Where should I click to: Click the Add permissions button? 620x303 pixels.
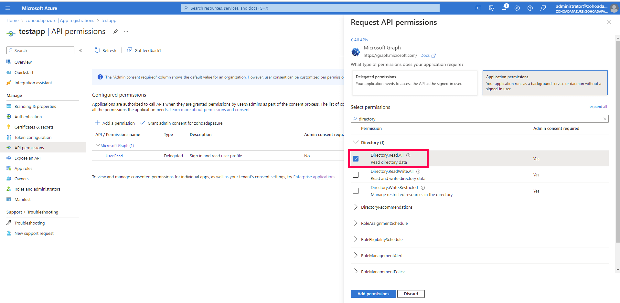coord(373,294)
